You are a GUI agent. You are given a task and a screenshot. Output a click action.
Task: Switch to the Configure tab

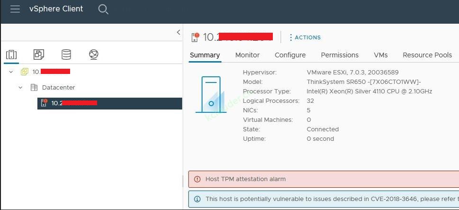pyautogui.click(x=290, y=55)
